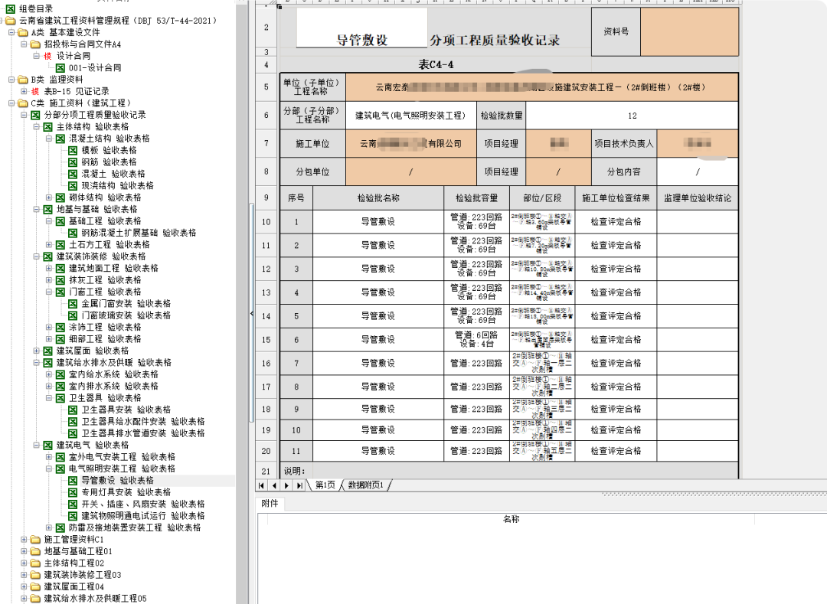This screenshot has width=827, height=604.
Task: Click the folder icon beside 施工管理资料C1
Action: (x=35, y=539)
